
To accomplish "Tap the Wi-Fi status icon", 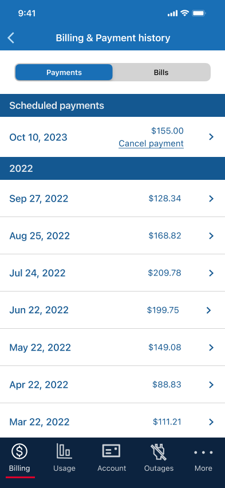I will click(x=184, y=13).
